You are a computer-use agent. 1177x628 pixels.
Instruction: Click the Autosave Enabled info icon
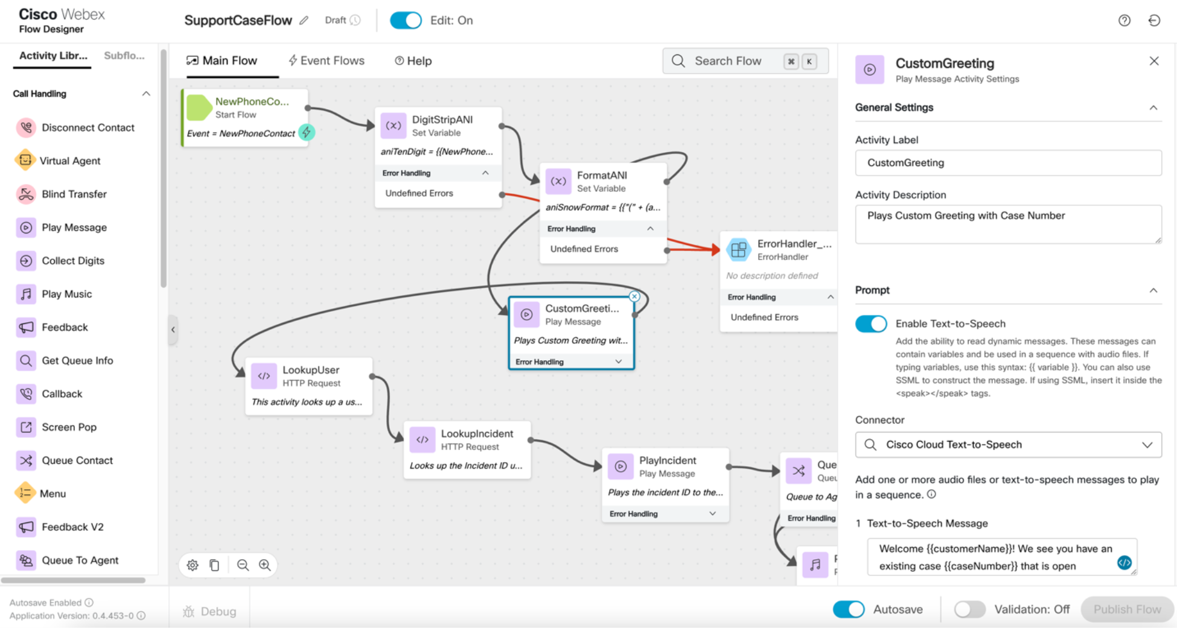(89, 603)
